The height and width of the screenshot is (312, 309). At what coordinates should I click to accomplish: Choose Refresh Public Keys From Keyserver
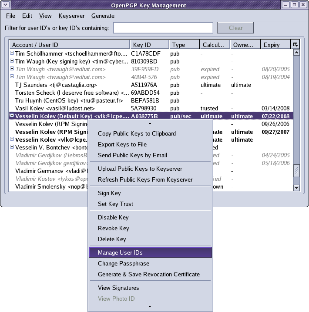[150, 179]
